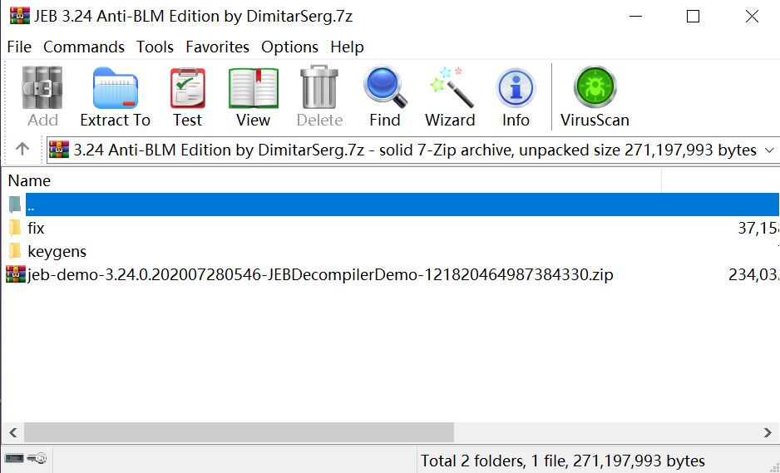
Task: Open the View book icon
Action: [x=253, y=88]
